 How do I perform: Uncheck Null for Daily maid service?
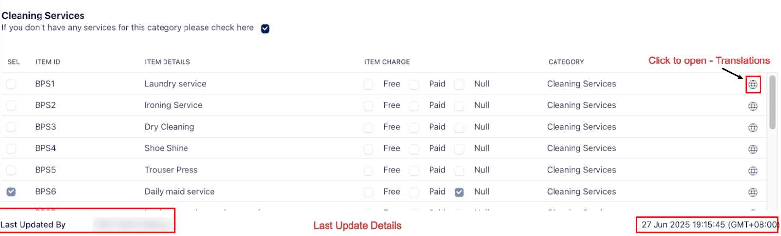pyautogui.click(x=459, y=192)
